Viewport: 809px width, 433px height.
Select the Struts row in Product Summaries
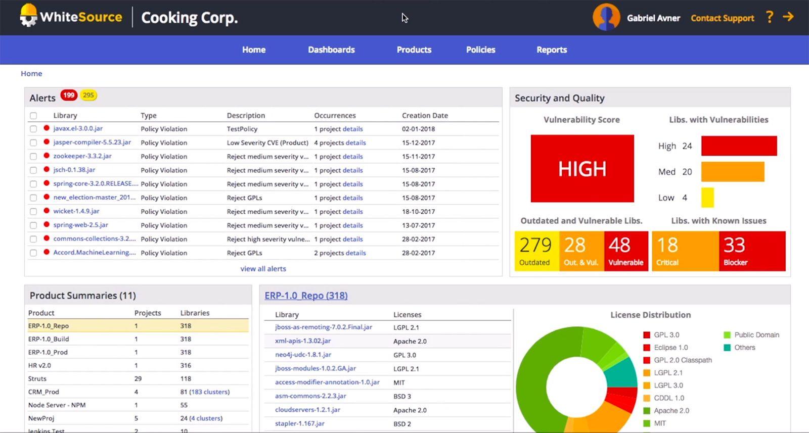pos(37,379)
